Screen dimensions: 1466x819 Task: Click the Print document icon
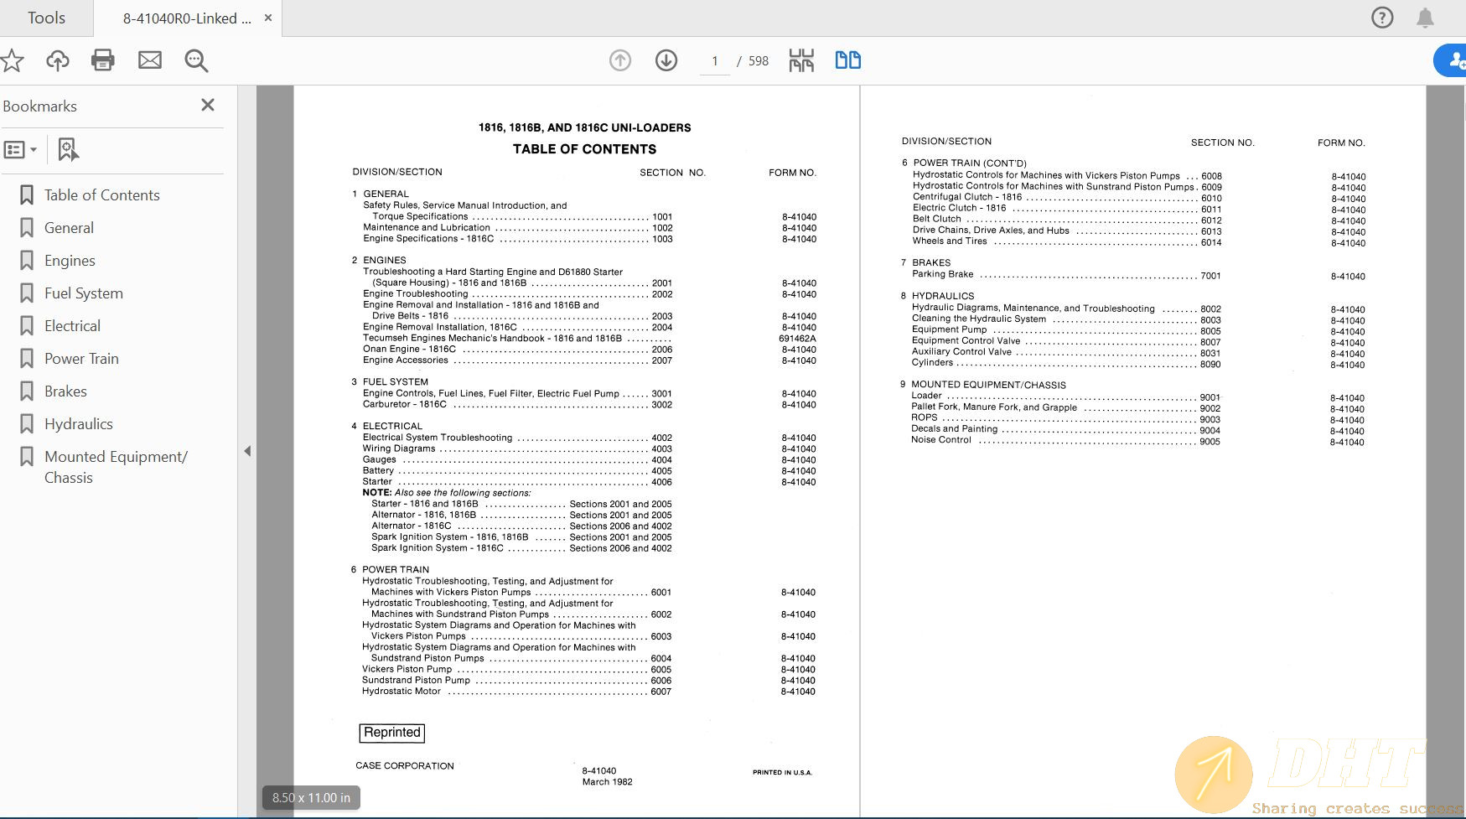pyautogui.click(x=103, y=60)
